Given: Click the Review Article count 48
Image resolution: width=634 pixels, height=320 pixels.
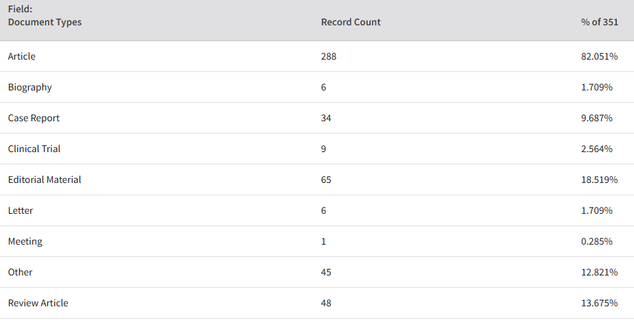Looking at the screenshot, I should coord(326,303).
